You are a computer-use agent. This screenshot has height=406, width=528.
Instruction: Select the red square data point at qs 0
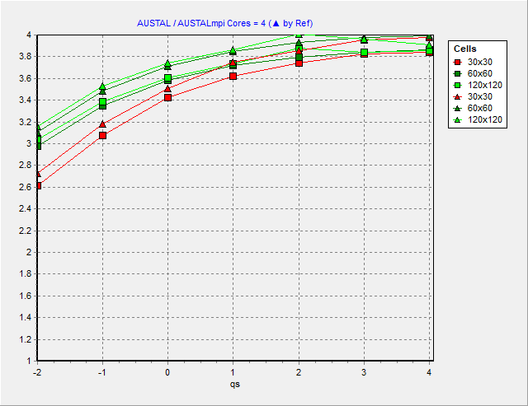click(x=167, y=97)
